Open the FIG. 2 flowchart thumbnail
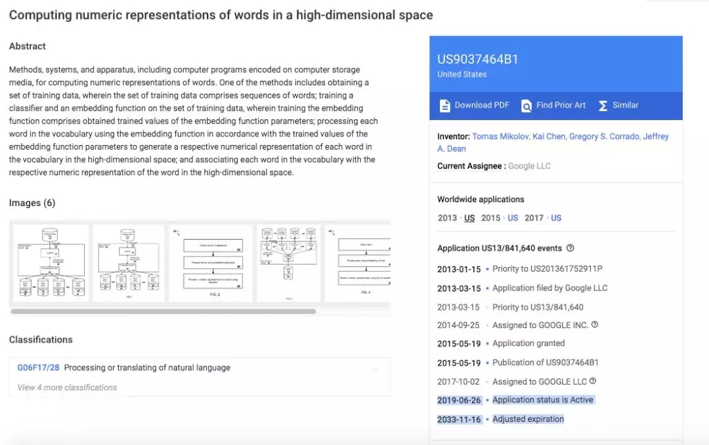 (x=210, y=263)
